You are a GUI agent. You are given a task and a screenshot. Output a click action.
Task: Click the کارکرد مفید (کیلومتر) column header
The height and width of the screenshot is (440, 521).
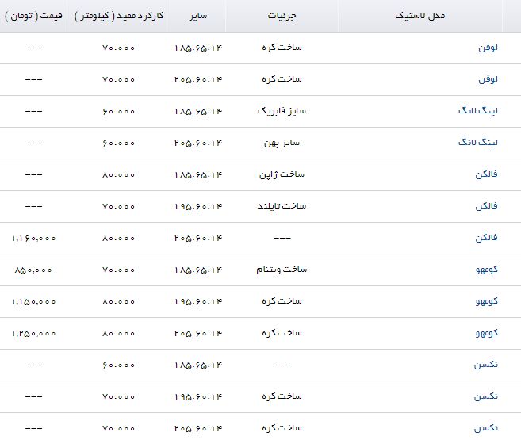coord(119,16)
